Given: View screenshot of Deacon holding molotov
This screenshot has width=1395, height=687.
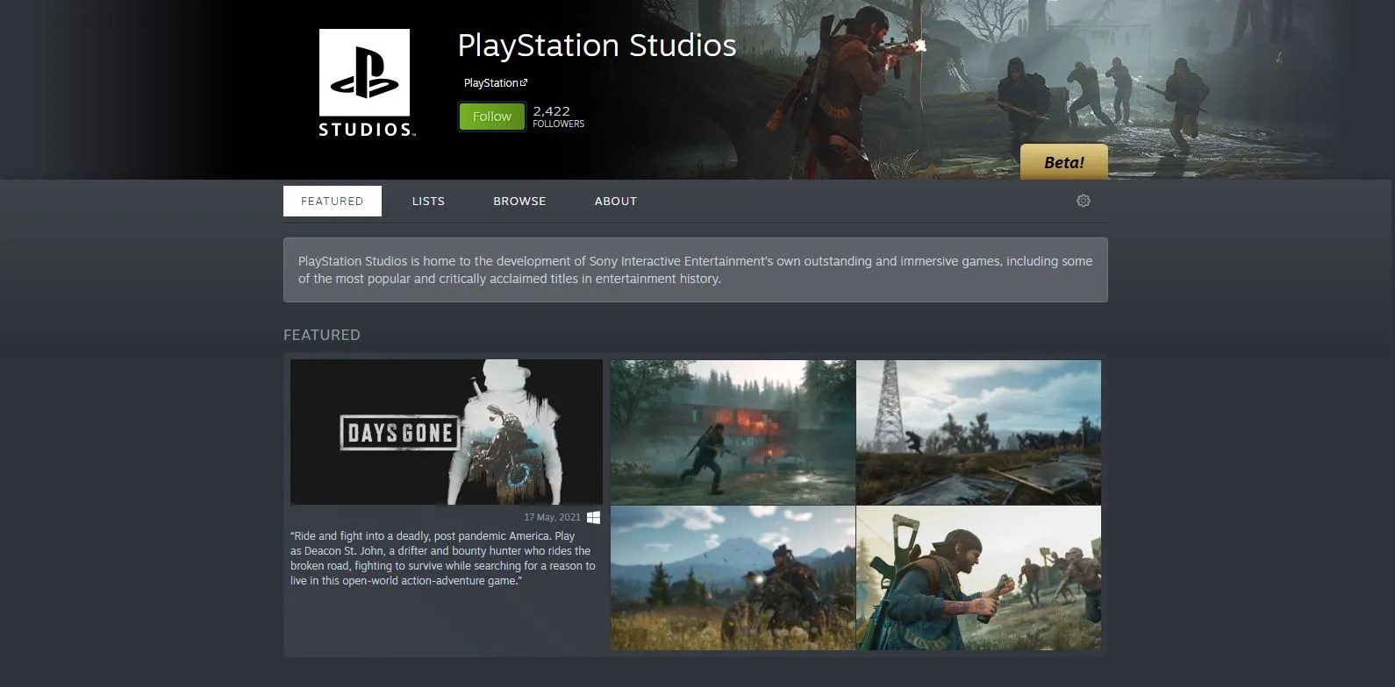Looking at the screenshot, I should [978, 578].
